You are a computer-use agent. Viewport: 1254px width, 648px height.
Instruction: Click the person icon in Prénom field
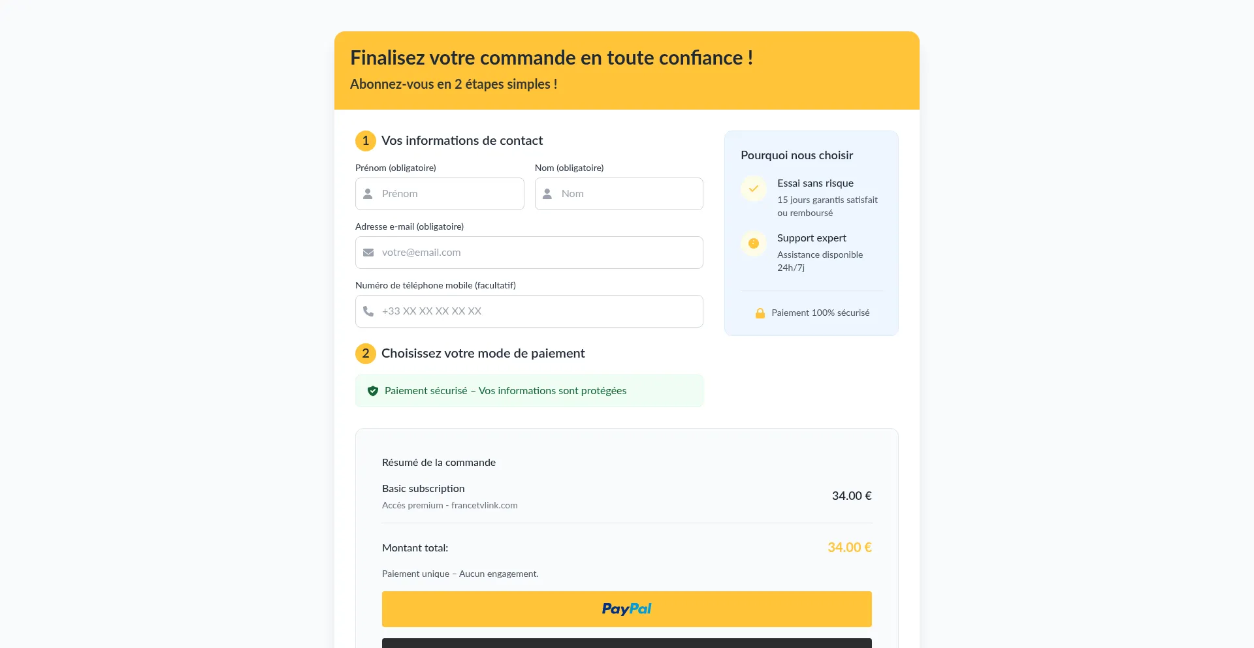pyautogui.click(x=368, y=194)
